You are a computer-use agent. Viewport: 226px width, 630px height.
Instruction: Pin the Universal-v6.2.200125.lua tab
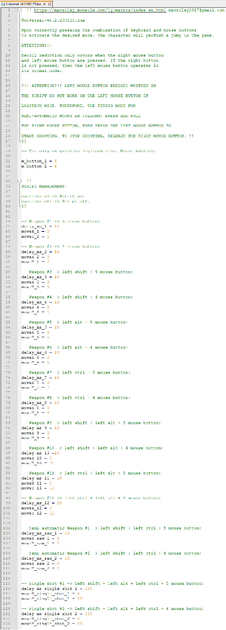pyautogui.click(x=45, y=4)
